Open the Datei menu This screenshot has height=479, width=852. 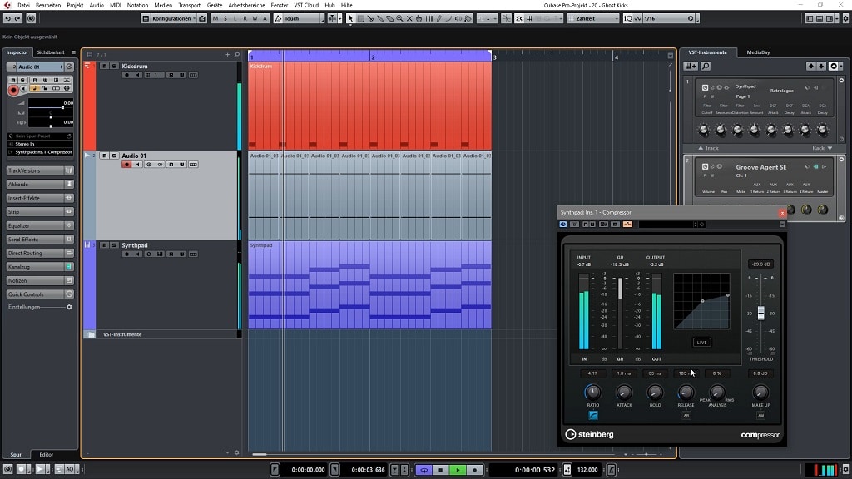pyautogui.click(x=23, y=5)
